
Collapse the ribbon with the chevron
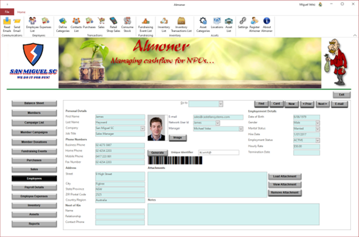click(355, 35)
